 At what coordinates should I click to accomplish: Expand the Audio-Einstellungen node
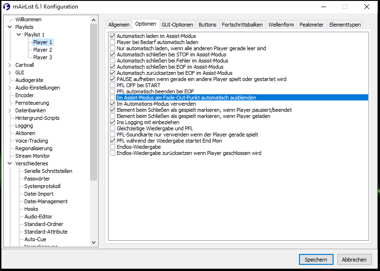pyautogui.click(x=10, y=88)
